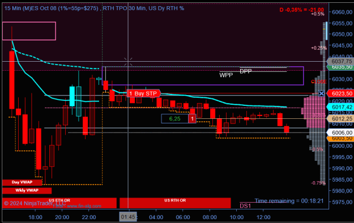Click the orange 6003,50 price marker
The width and height of the screenshot is (354, 223).
click(x=340, y=139)
